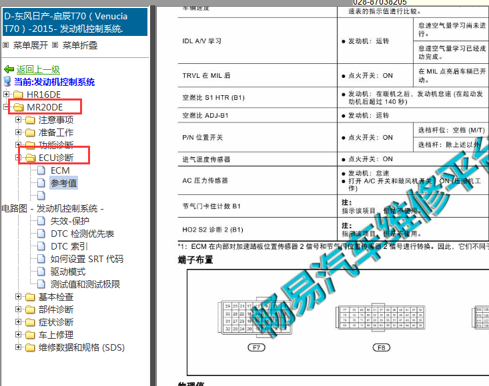Click the pane splitter between tree and document
This screenshot has height=386, width=489.
tap(153, 196)
